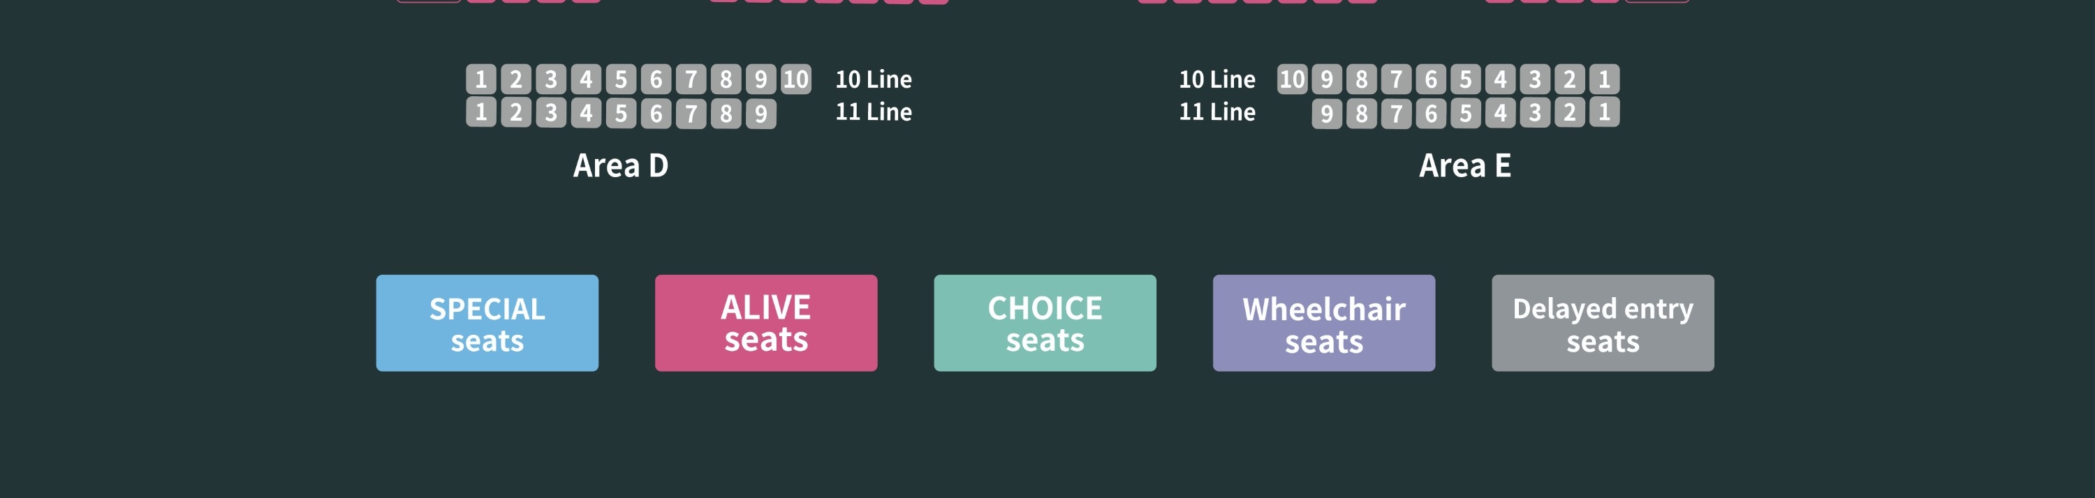Image resolution: width=2095 pixels, height=498 pixels.
Task: Click the CHOICE seats button
Action: click(1045, 324)
